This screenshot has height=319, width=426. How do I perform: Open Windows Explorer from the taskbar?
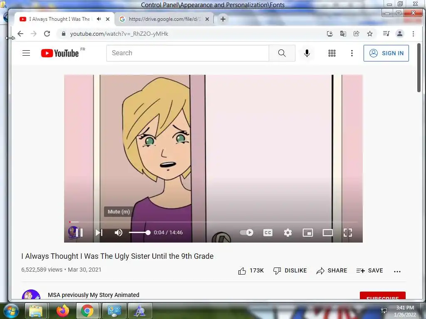click(36, 311)
